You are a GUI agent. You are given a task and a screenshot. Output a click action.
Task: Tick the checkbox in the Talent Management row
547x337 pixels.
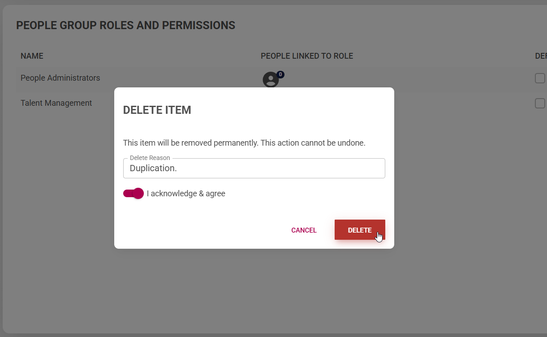coord(540,103)
